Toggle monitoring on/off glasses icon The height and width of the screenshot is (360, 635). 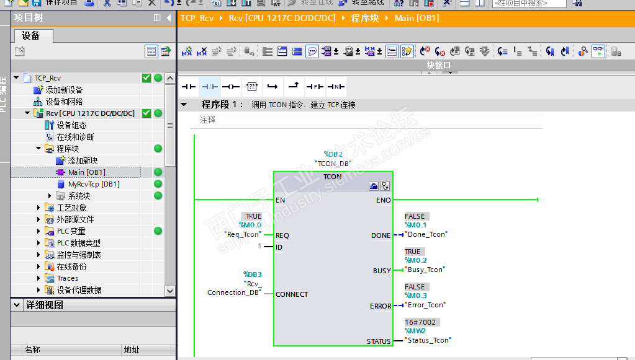[x=598, y=51]
